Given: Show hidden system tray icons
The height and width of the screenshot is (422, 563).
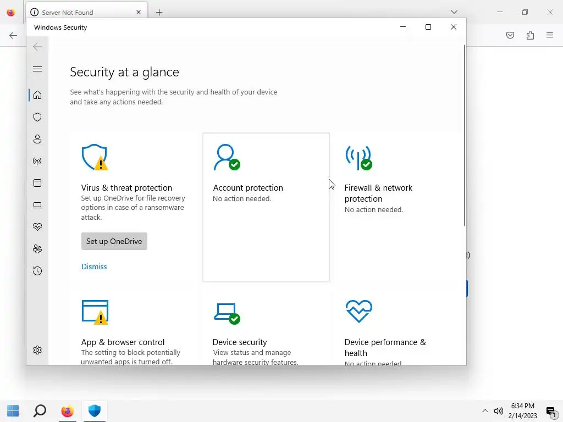Looking at the screenshot, I should [485, 411].
